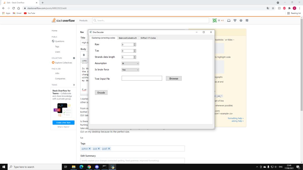This screenshot has width=303, height=170.
Task: Open Task View on taskbar
Action: point(66,167)
